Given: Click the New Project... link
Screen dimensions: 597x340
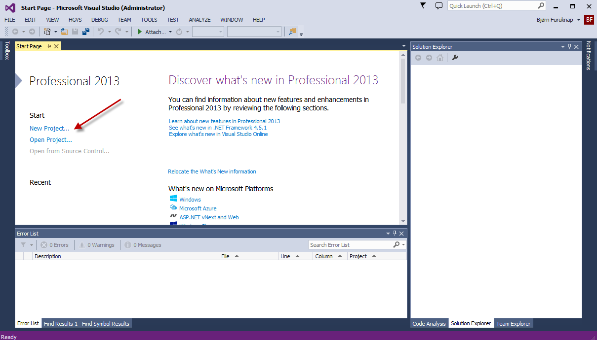Looking at the screenshot, I should coord(50,128).
